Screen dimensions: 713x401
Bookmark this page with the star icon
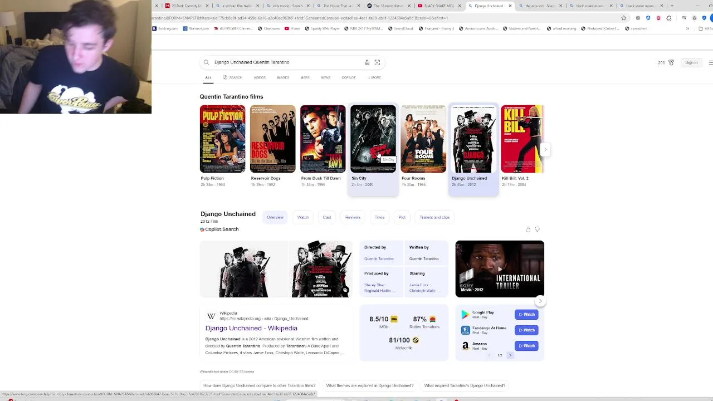click(x=624, y=18)
